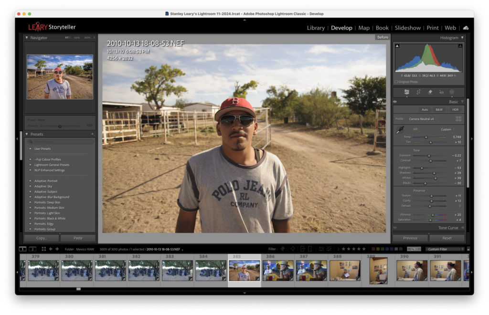Toggle highlight clipping indicator in histogram
Viewport: 489px width, 315px height.
pos(460,46)
